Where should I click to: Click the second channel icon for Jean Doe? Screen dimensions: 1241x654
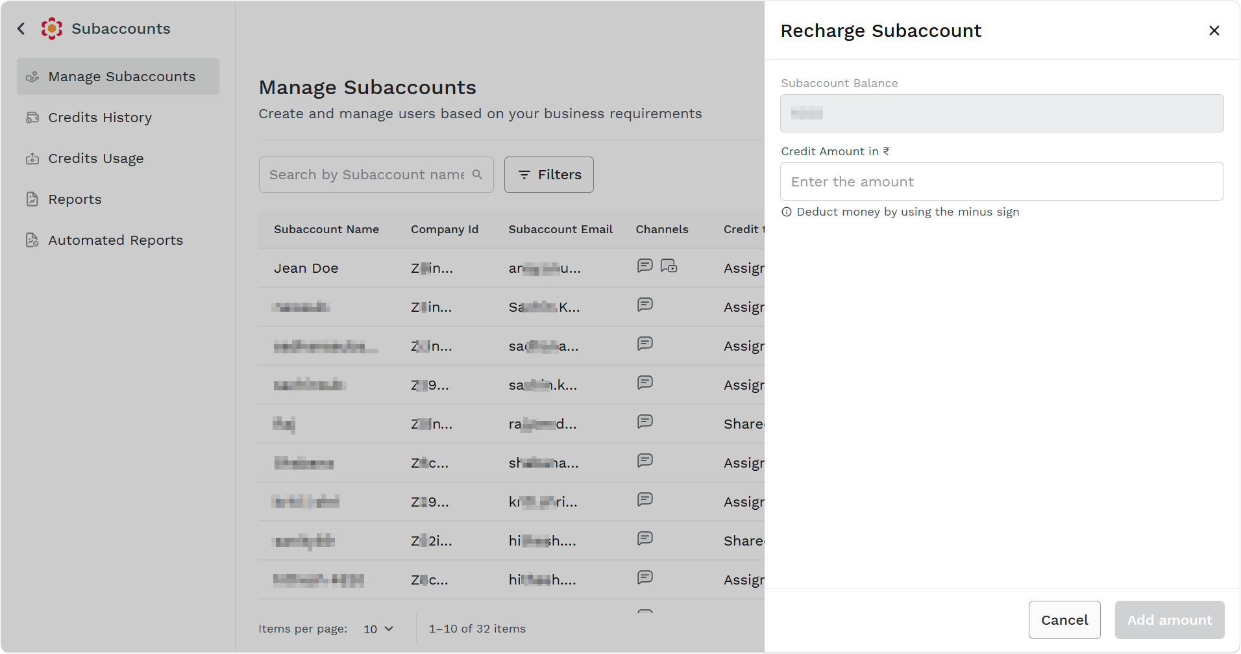[x=669, y=266]
